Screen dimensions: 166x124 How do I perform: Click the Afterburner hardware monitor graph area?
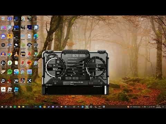click(75, 91)
